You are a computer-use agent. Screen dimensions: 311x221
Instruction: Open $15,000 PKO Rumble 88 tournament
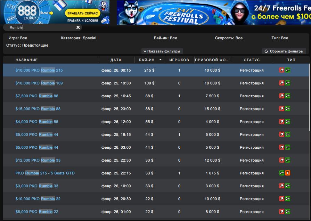38,109
